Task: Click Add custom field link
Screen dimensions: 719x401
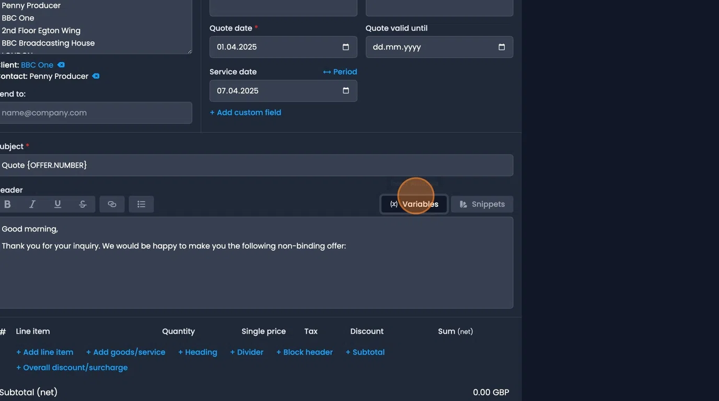Action: 246,113
